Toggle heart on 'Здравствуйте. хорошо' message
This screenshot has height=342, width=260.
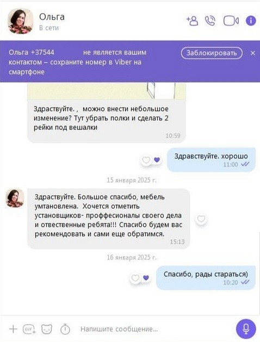click(x=146, y=160)
